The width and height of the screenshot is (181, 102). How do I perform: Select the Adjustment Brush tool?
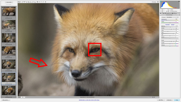coord(36,2)
